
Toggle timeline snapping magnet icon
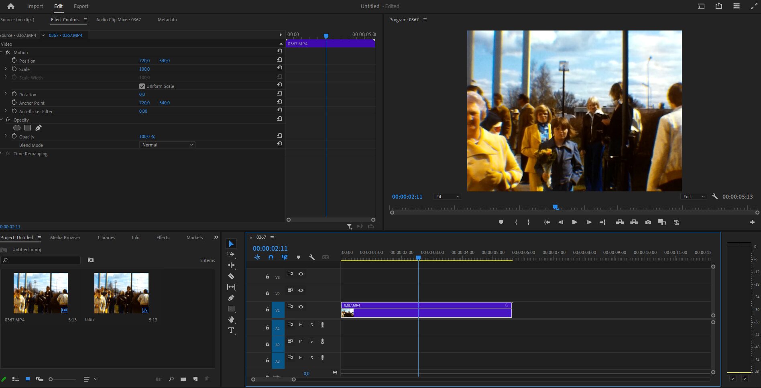point(271,257)
